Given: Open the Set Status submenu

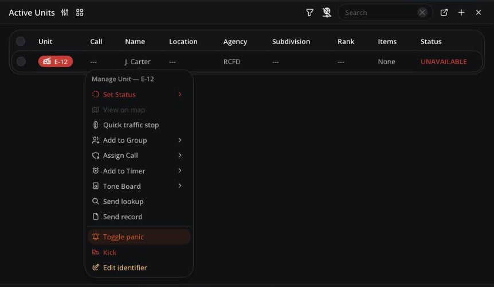Looking at the screenshot, I should point(139,94).
